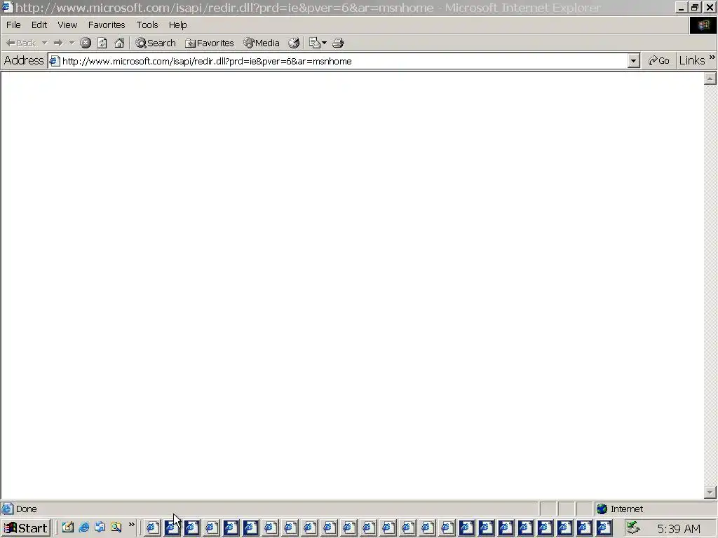Open the Mail toolbar button

click(x=318, y=43)
